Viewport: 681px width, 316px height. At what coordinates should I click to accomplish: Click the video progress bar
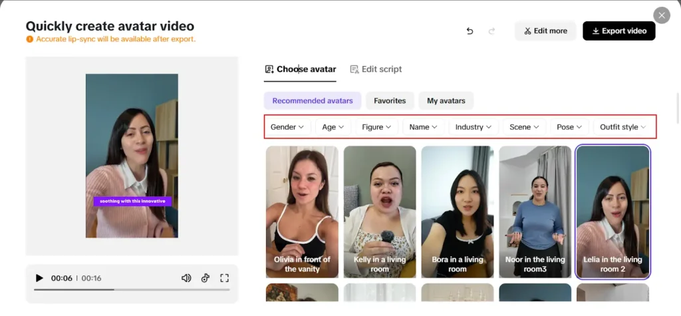(x=132, y=289)
